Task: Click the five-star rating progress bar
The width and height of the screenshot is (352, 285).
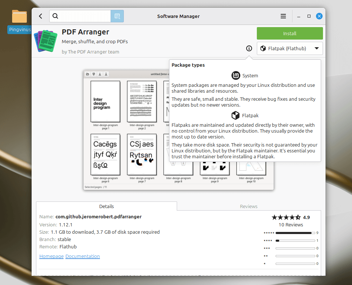Action: click(295, 233)
